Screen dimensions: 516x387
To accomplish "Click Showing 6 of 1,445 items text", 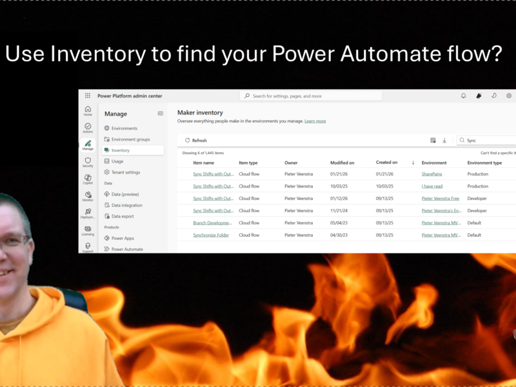I will [203, 153].
